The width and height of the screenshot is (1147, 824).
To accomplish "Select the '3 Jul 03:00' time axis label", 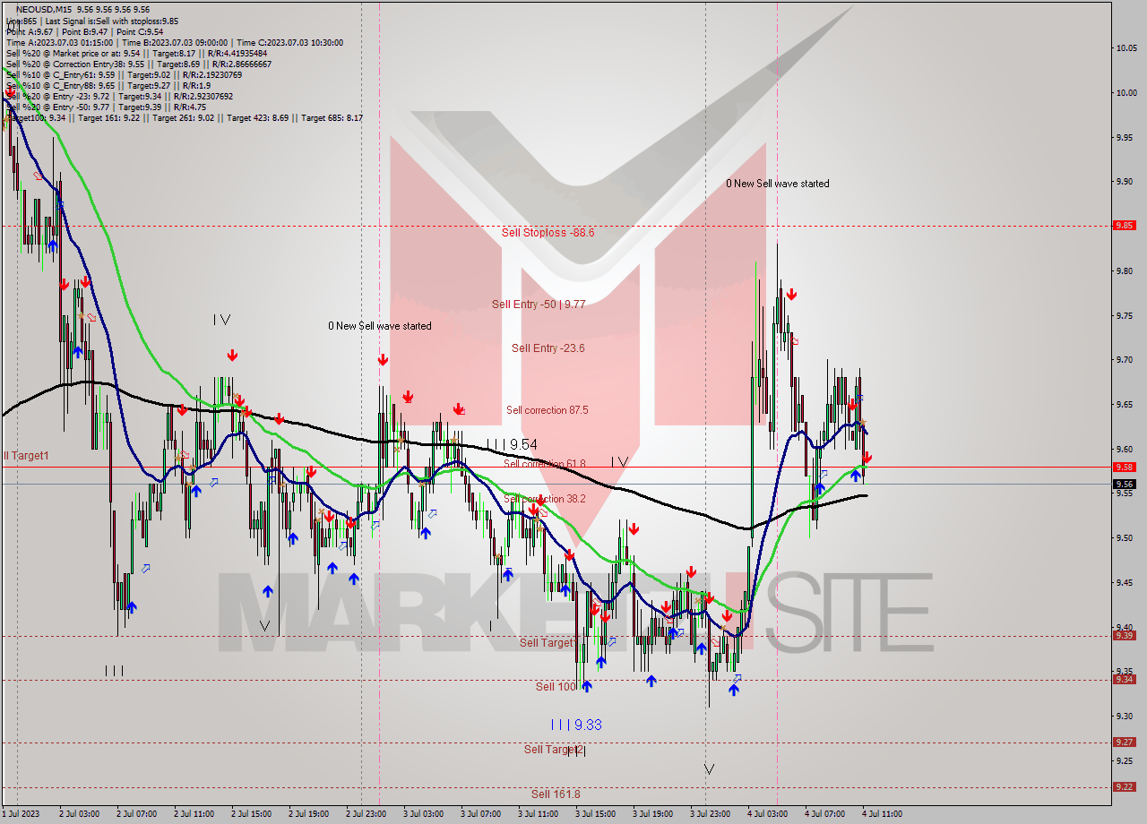I will [423, 814].
